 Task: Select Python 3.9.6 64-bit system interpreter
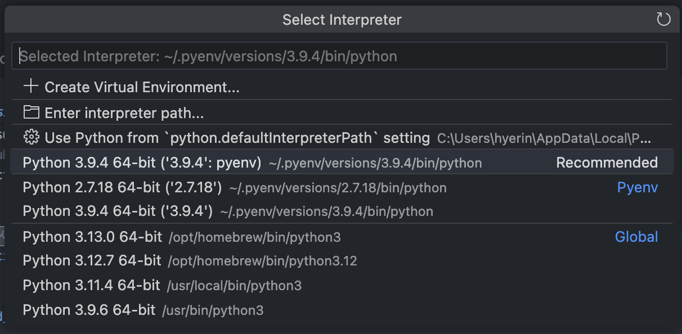(89, 310)
